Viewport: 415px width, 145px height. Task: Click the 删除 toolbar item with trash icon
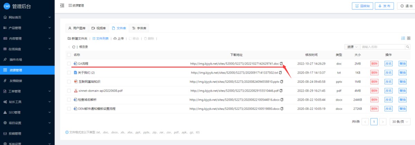tap(149, 38)
